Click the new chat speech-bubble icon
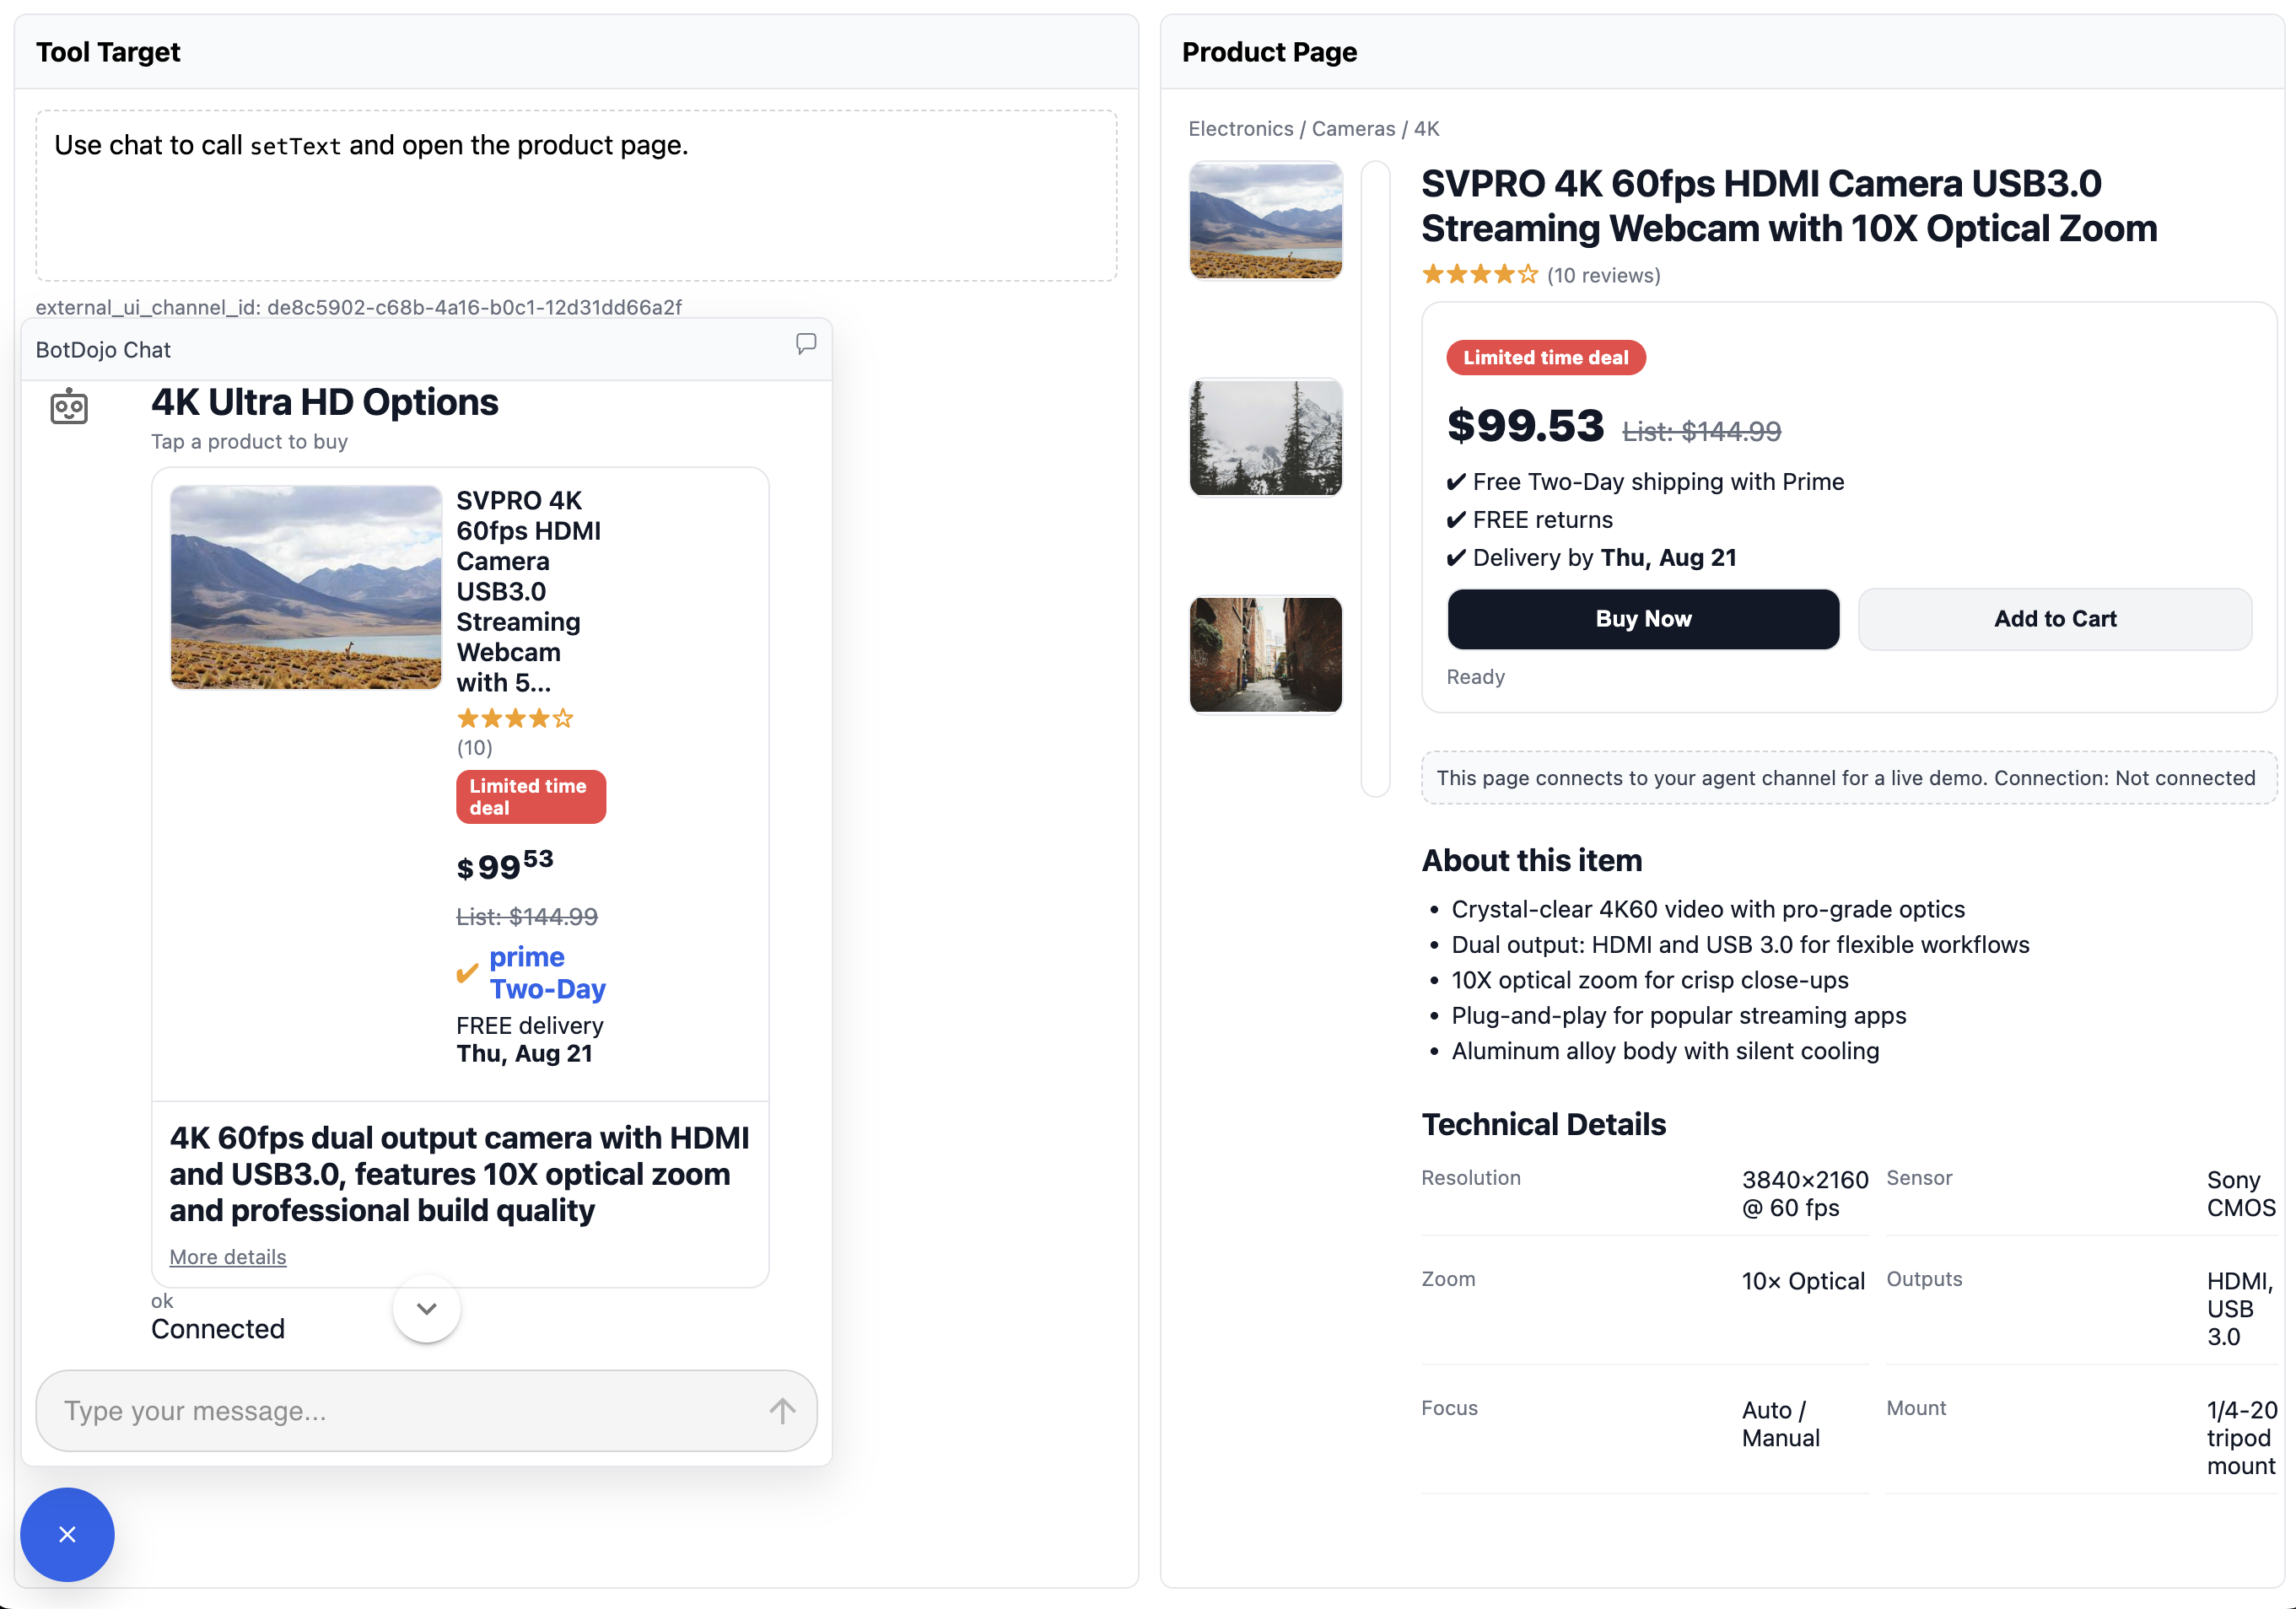The height and width of the screenshot is (1609, 2296). (x=806, y=344)
